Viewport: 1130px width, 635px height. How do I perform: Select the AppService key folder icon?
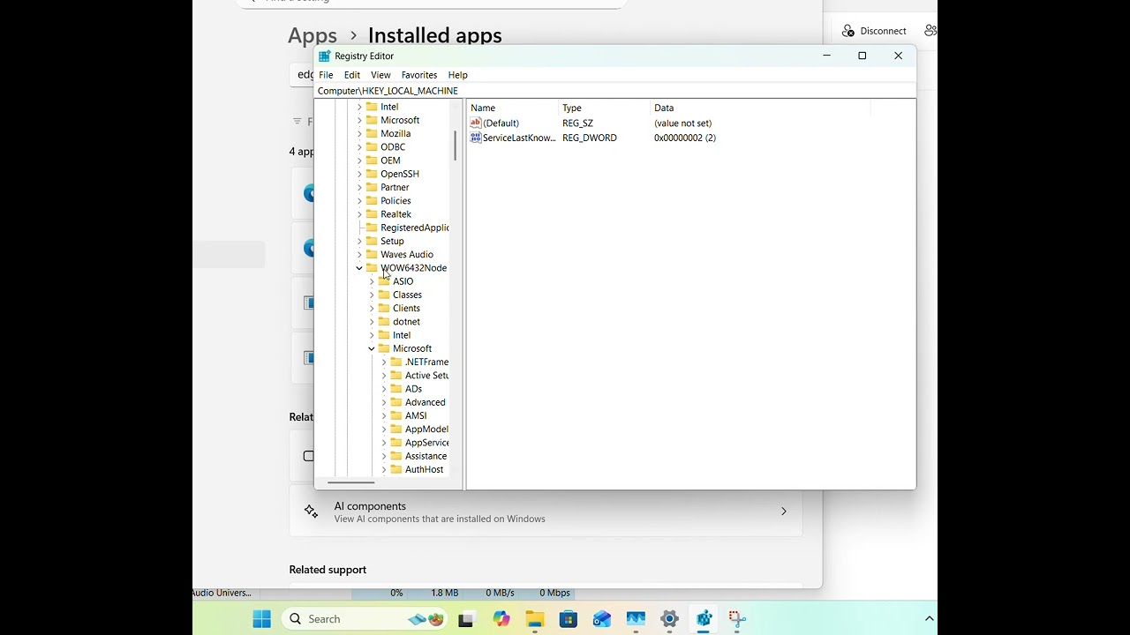point(396,443)
